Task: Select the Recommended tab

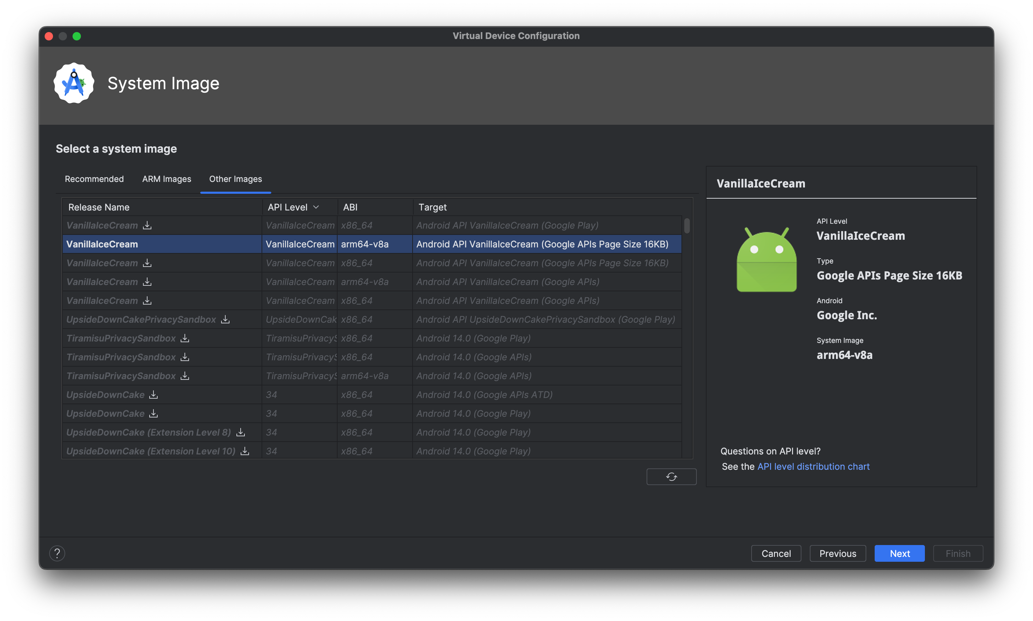Action: 94,178
